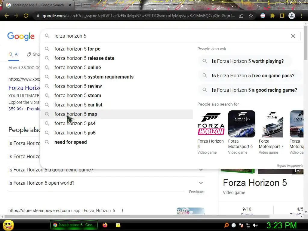
Task: Click the lock icon for site info
Action: point(38,16)
